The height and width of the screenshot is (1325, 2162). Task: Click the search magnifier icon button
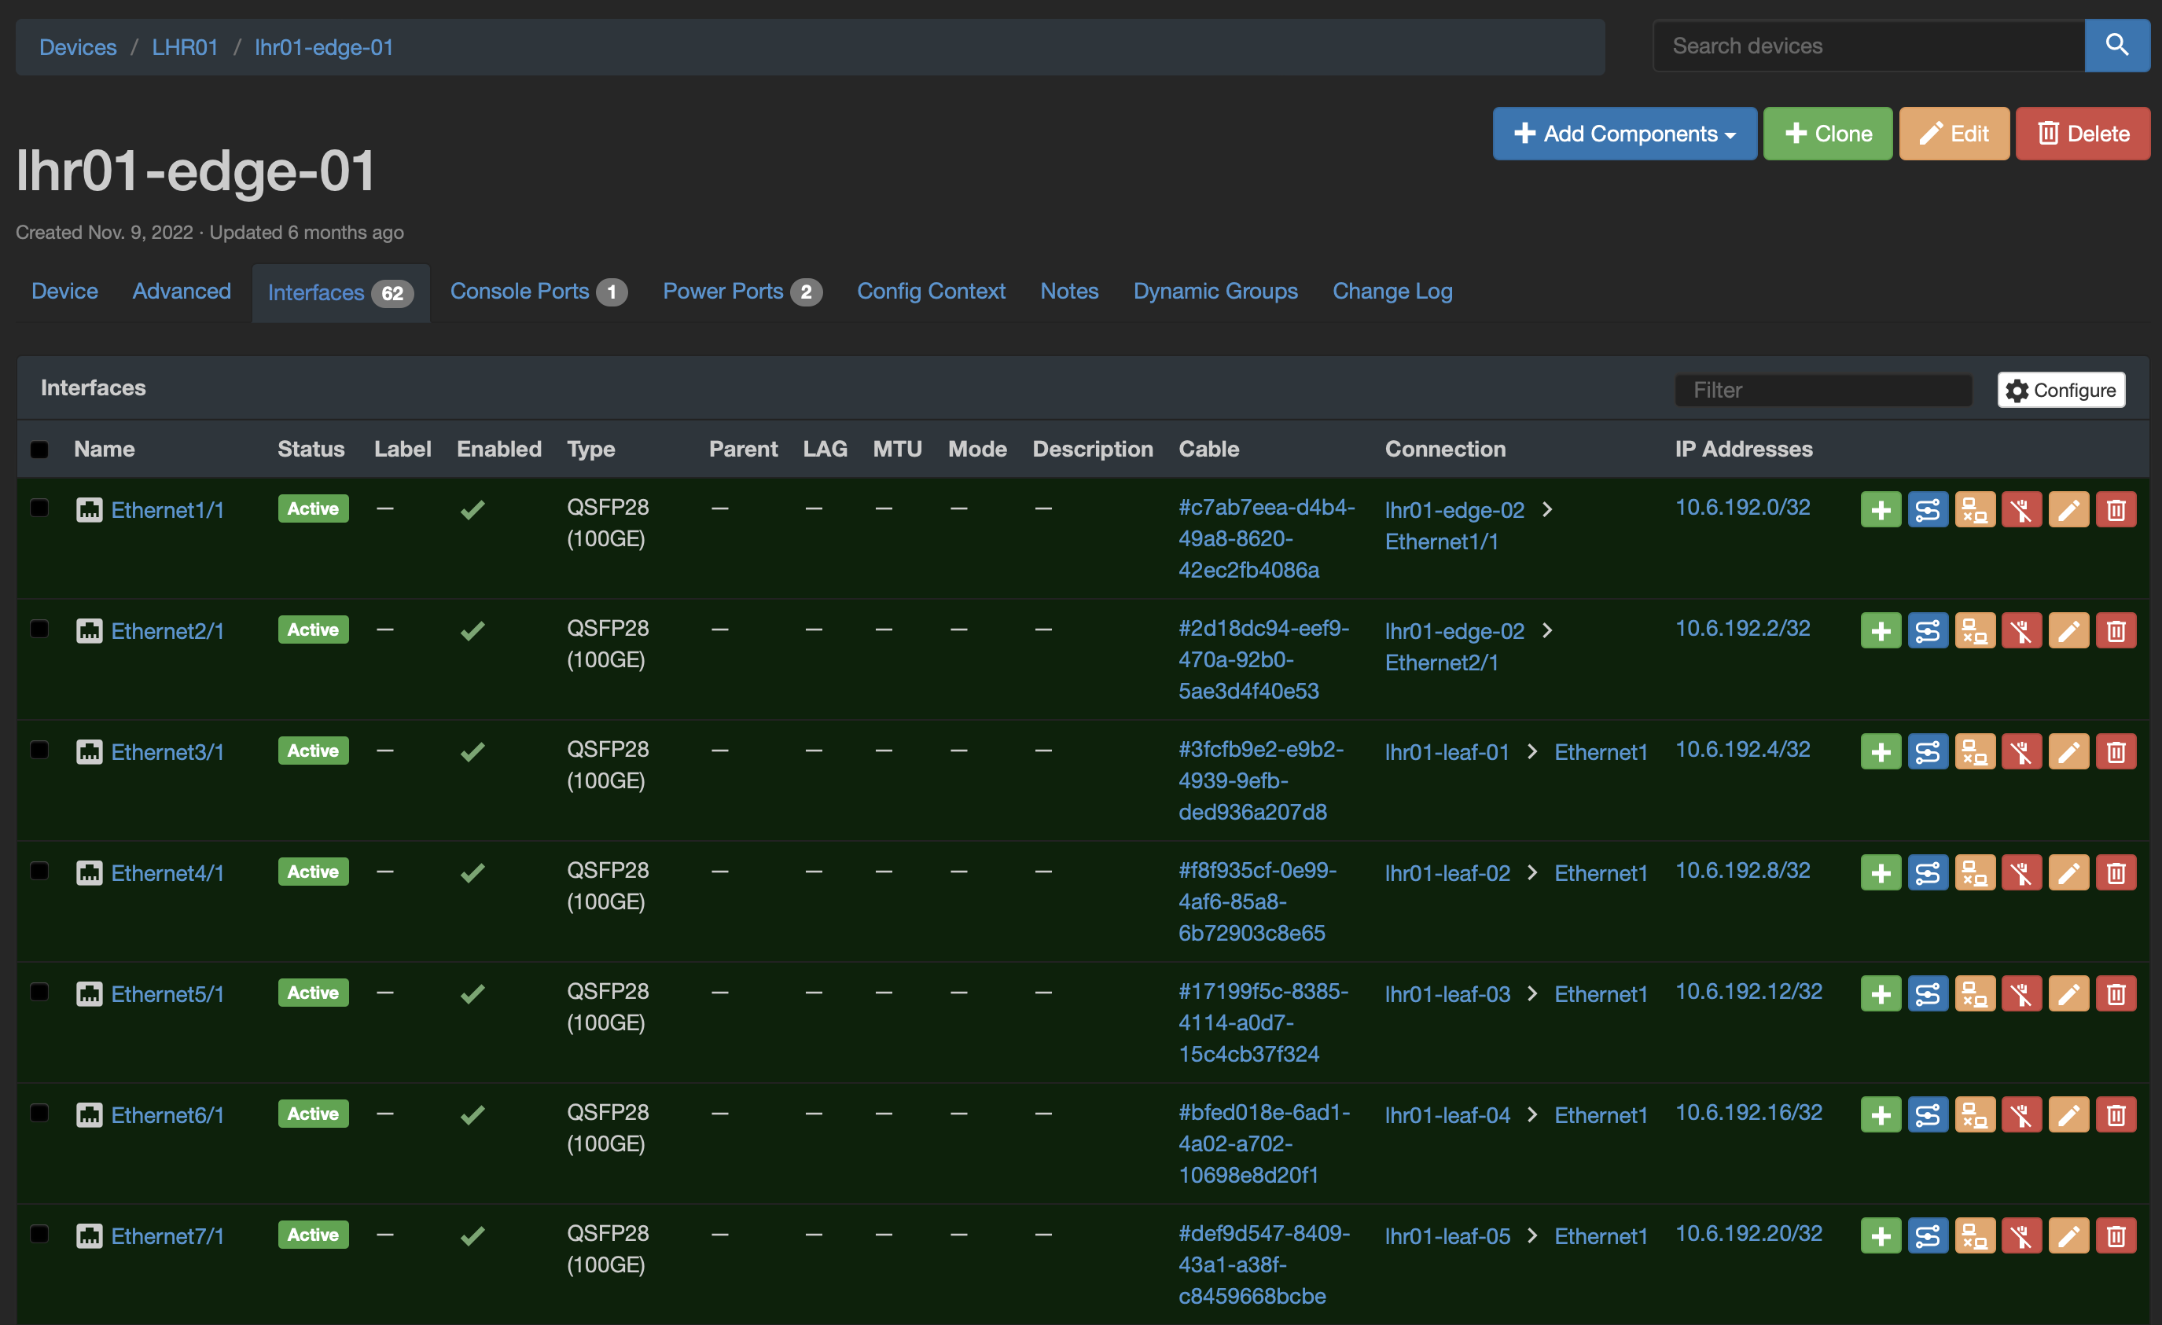[x=2116, y=46]
